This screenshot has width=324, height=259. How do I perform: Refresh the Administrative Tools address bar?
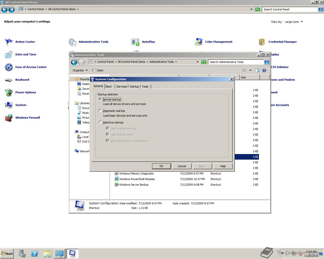[204, 62]
